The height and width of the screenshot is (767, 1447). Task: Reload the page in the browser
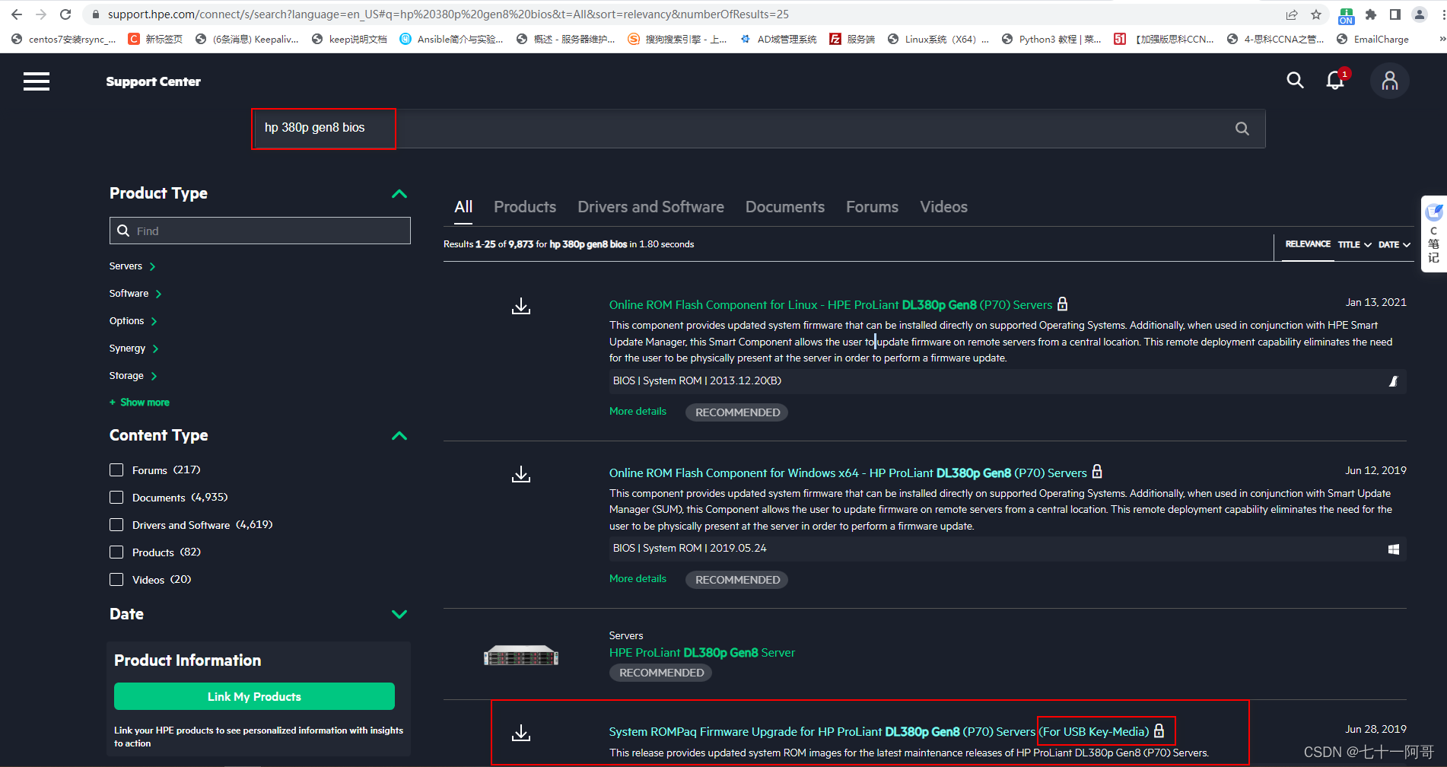[65, 14]
